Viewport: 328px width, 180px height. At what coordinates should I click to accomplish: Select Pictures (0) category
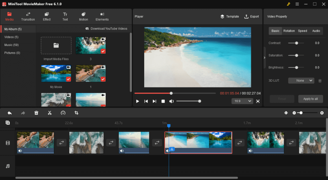pos(12,53)
